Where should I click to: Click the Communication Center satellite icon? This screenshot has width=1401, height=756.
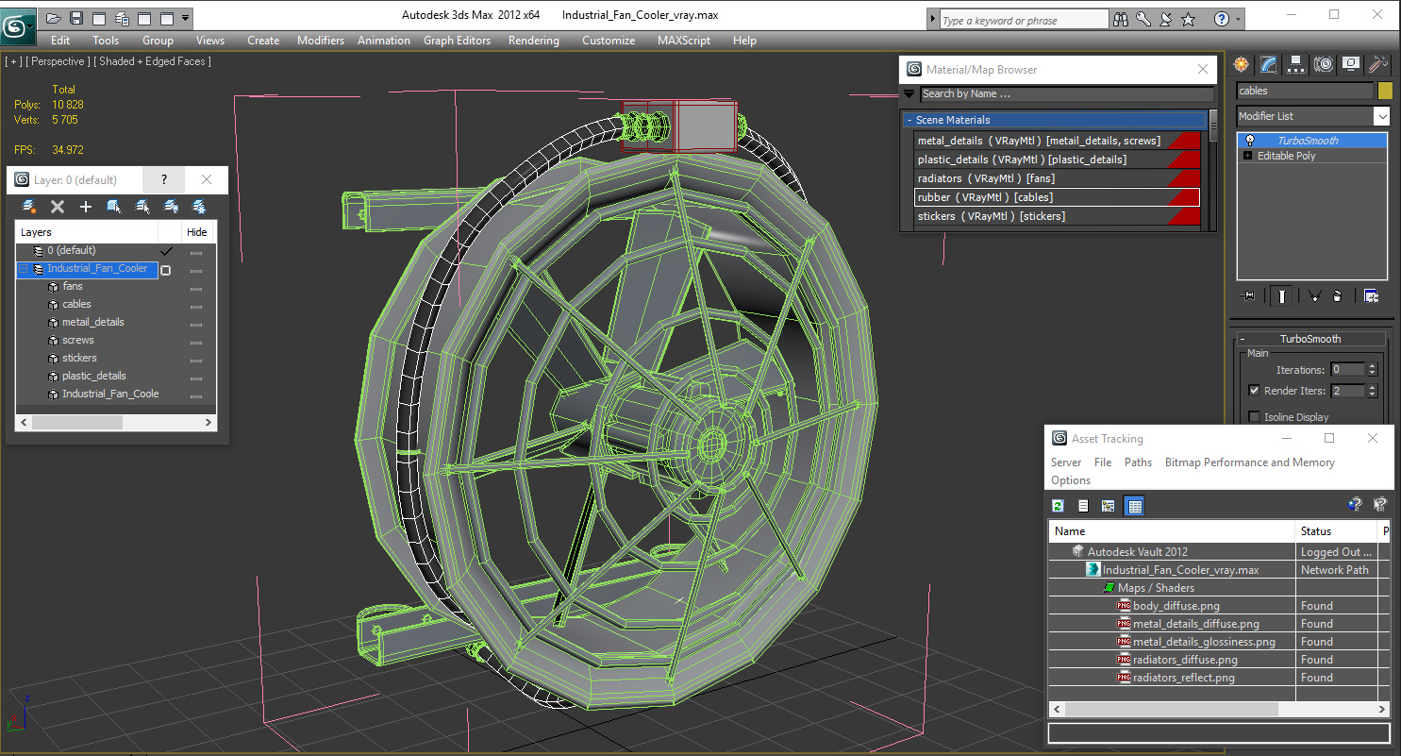pyautogui.click(x=1166, y=19)
